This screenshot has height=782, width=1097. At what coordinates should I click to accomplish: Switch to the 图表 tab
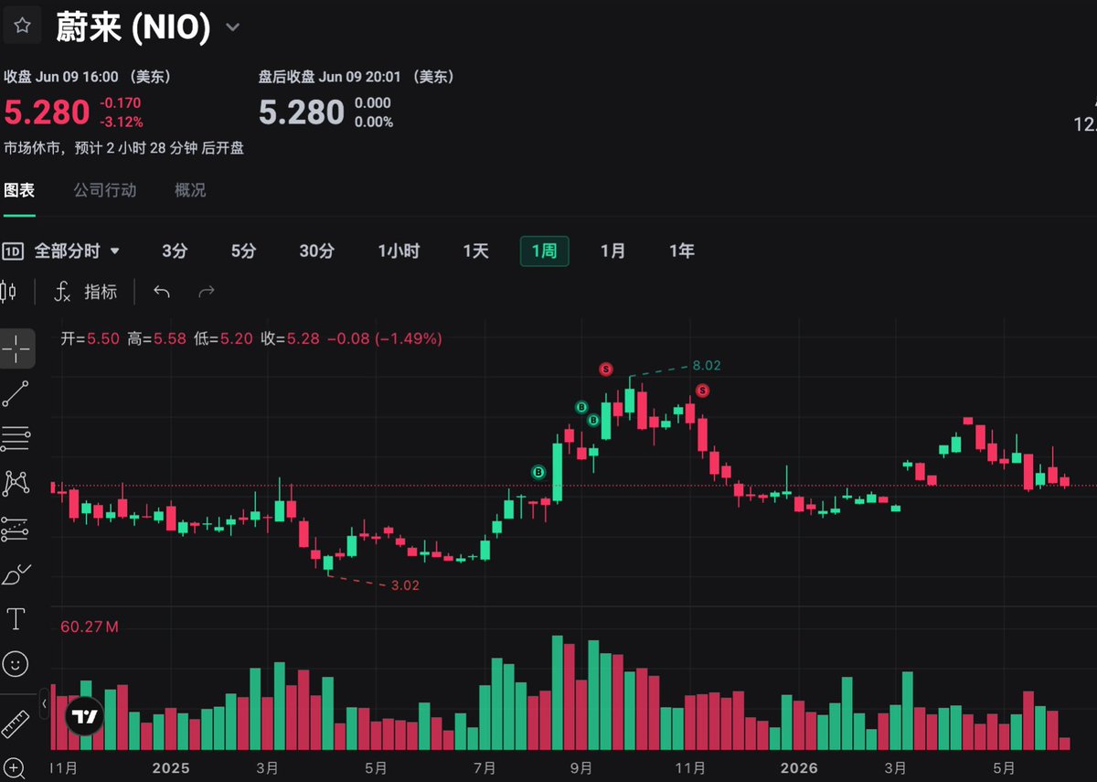click(x=19, y=190)
